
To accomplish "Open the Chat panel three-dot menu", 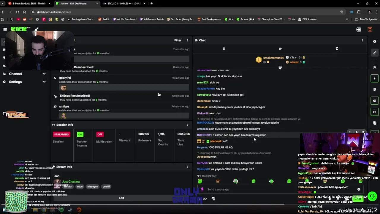I will click(362, 40).
